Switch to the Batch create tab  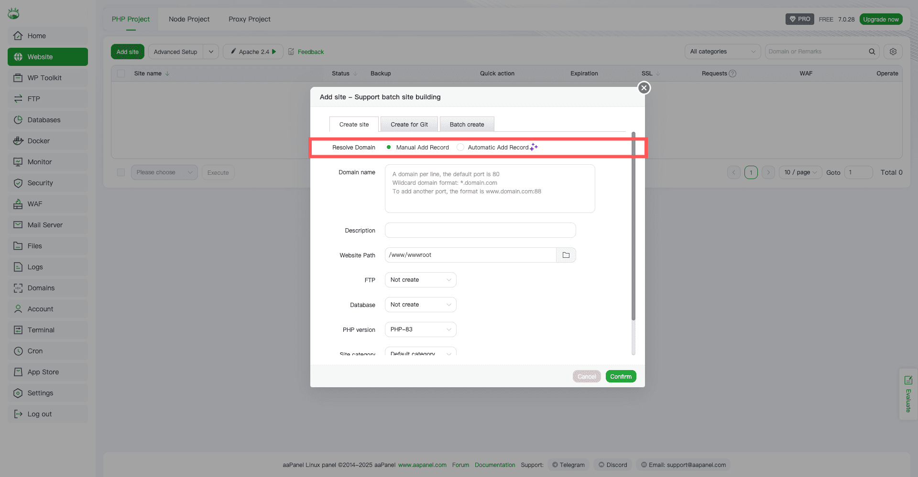pos(467,124)
